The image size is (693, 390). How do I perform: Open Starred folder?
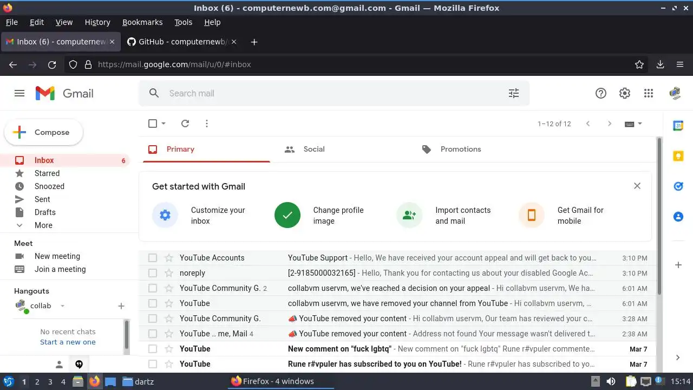point(47,173)
